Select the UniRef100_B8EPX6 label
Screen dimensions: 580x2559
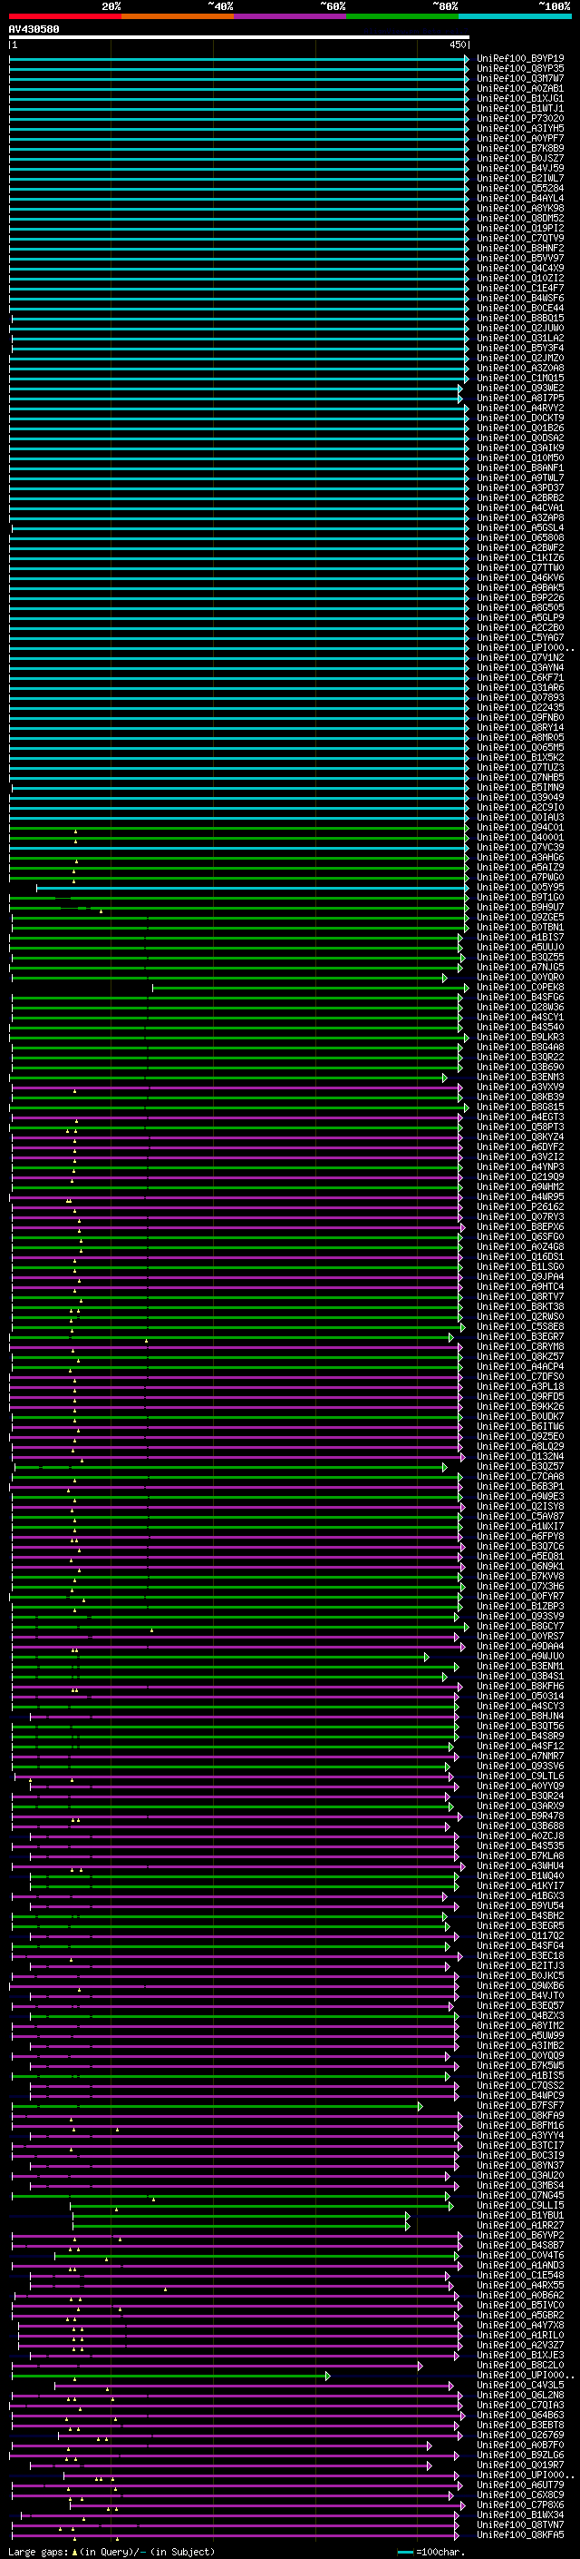coord(520,1227)
